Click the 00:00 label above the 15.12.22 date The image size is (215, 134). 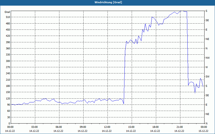point(204,127)
